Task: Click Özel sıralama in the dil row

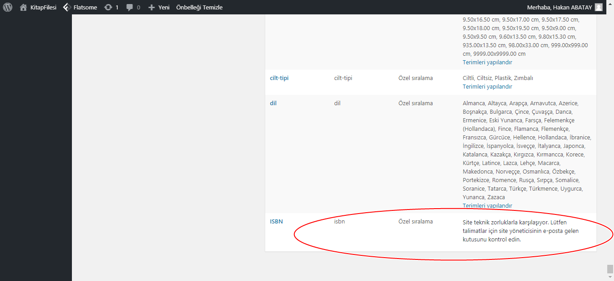Action: [x=415, y=103]
